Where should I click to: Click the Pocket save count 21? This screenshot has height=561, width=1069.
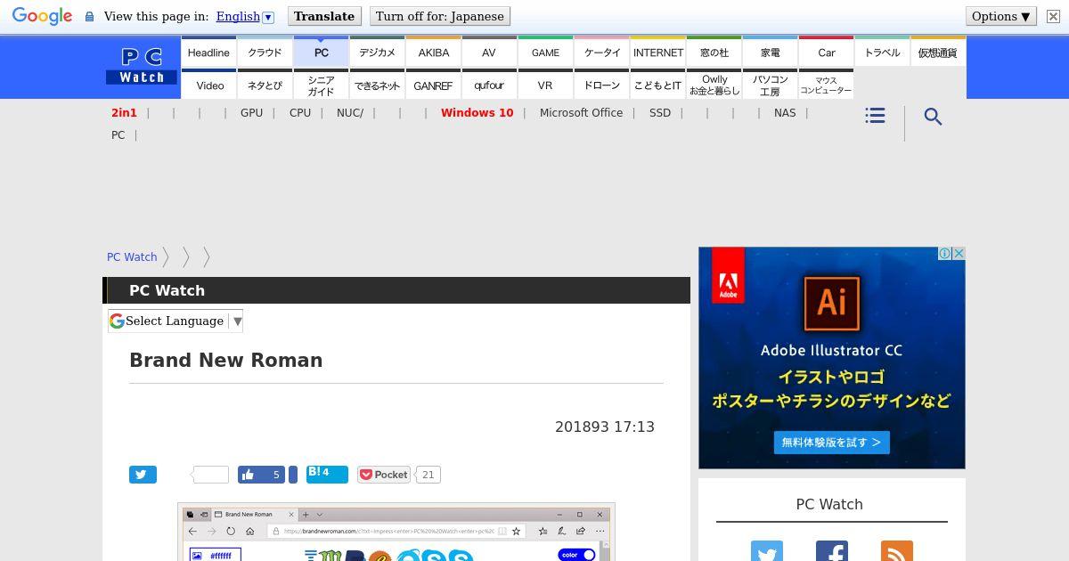click(x=428, y=475)
